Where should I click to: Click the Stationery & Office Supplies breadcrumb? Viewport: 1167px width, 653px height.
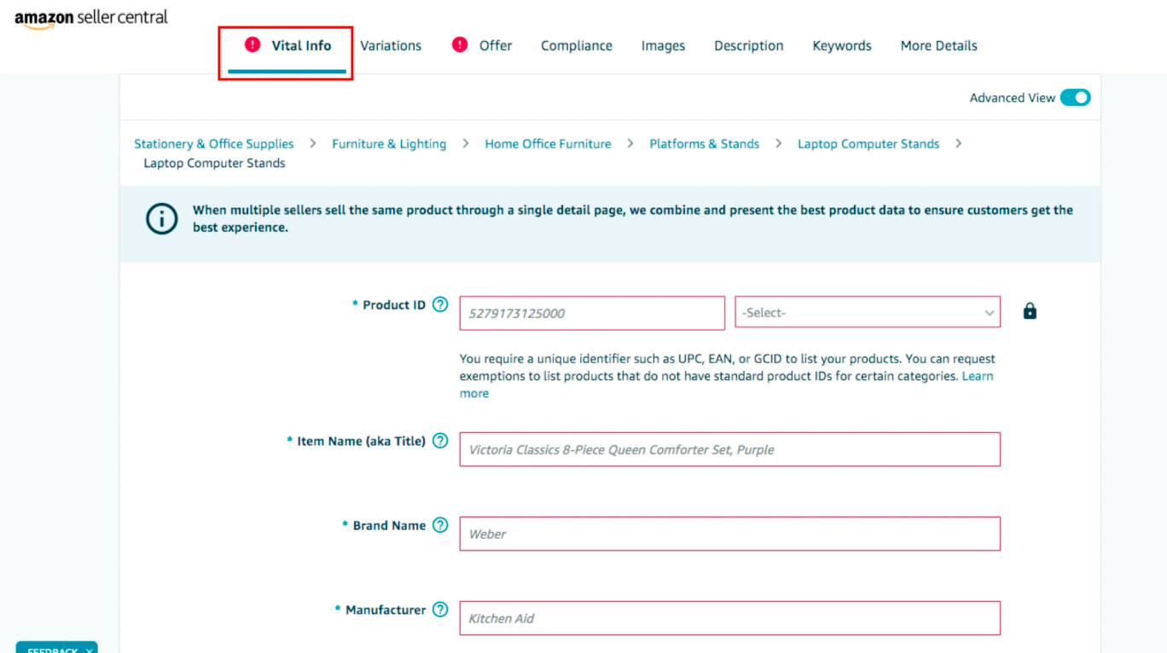pos(214,144)
